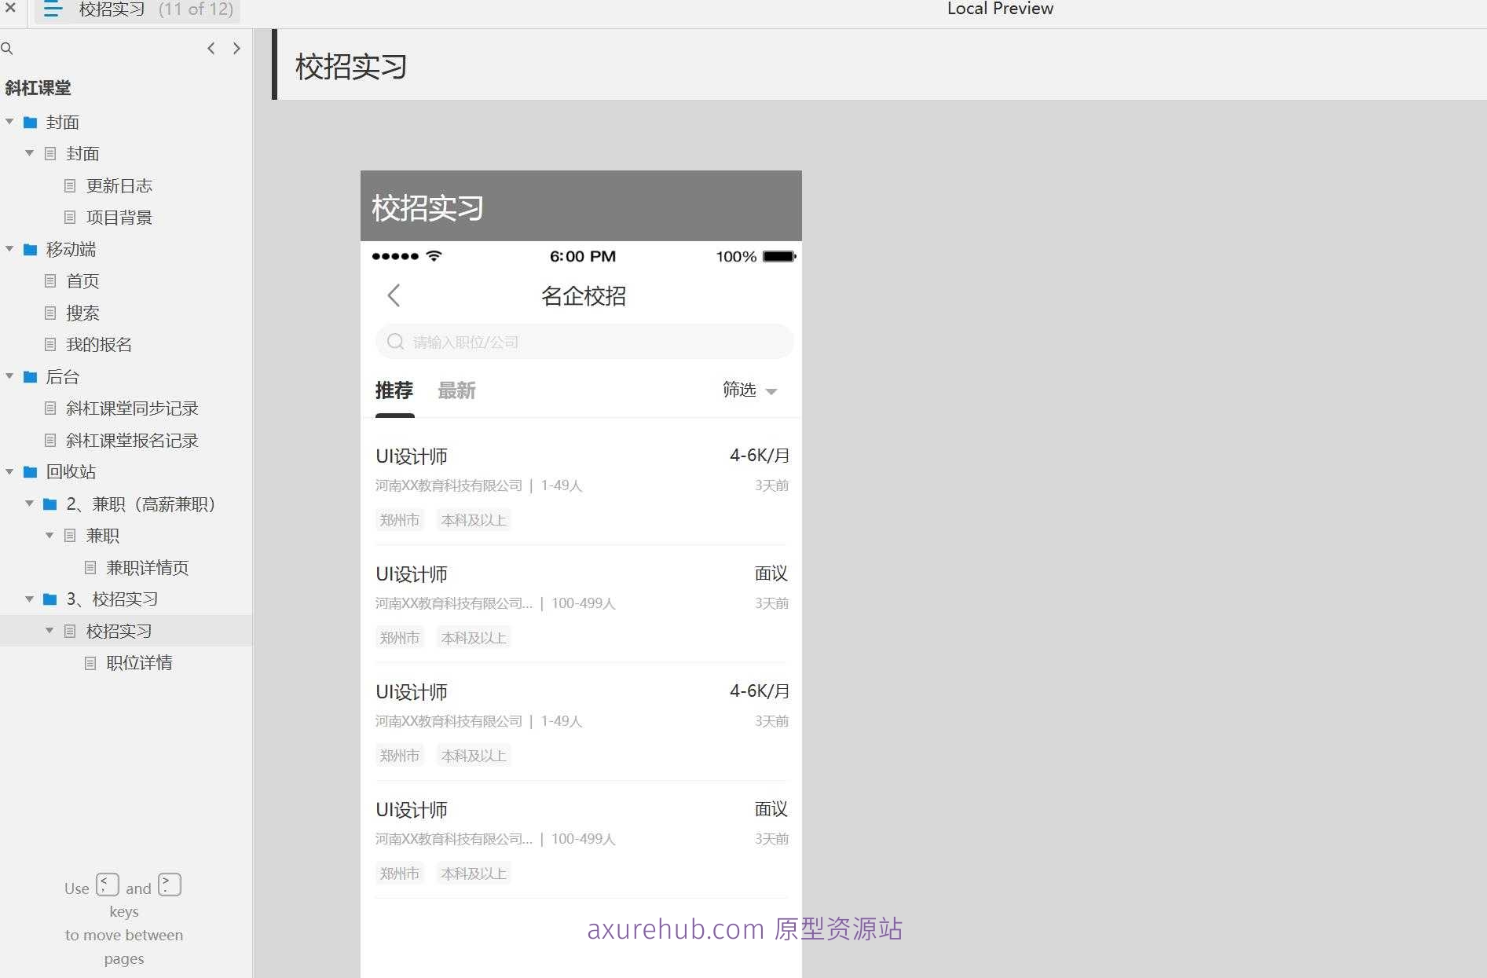Viewport: 1487px width, 978px height.
Task: Open the 筛选 filter dropdown
Action: pos(749,390)
